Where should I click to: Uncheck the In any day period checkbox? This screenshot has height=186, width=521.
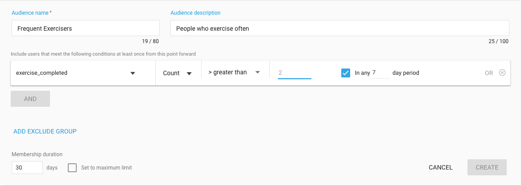point(346,73)
